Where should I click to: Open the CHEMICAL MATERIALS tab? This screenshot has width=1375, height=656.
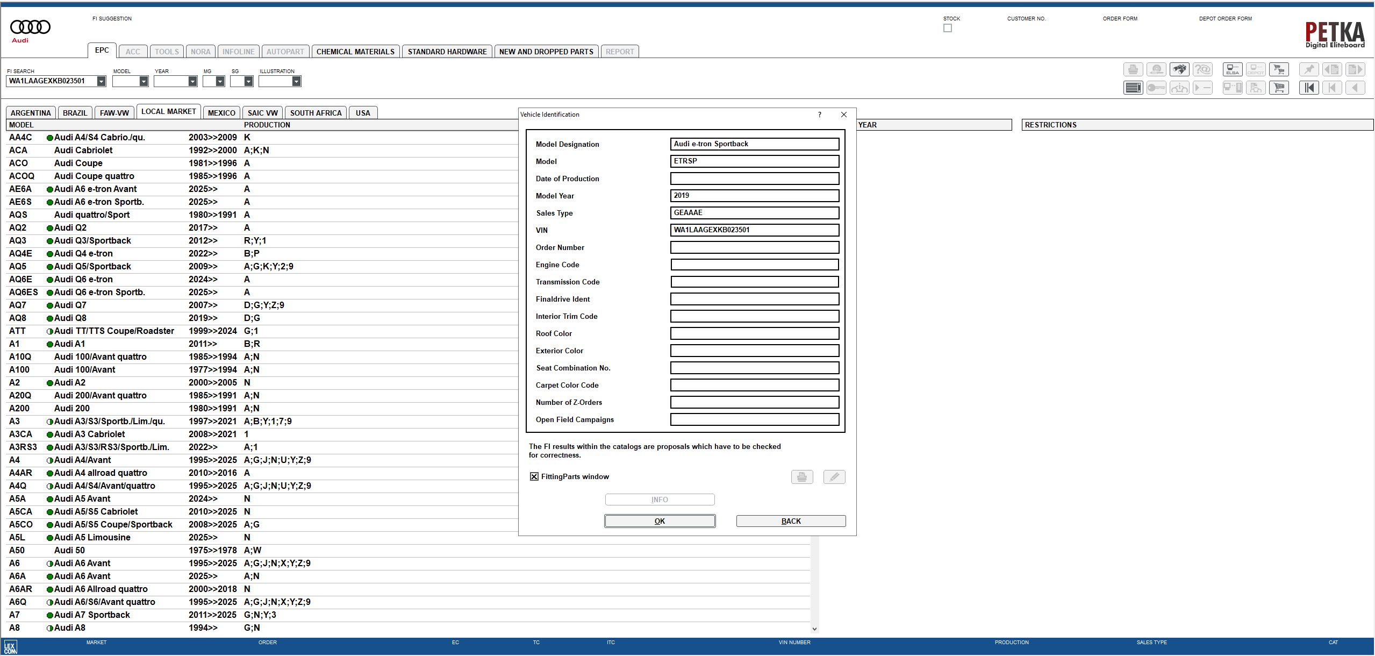tap(355, 52)
